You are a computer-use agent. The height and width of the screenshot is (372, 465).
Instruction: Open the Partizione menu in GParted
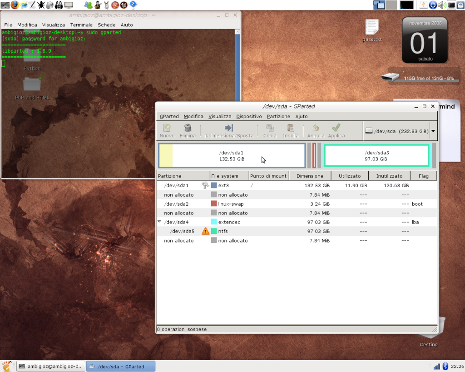278,117
